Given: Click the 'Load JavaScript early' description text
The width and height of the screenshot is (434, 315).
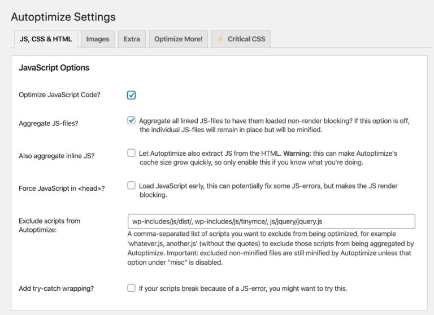Looking at the screenshot, I should (x=268, y=190).
